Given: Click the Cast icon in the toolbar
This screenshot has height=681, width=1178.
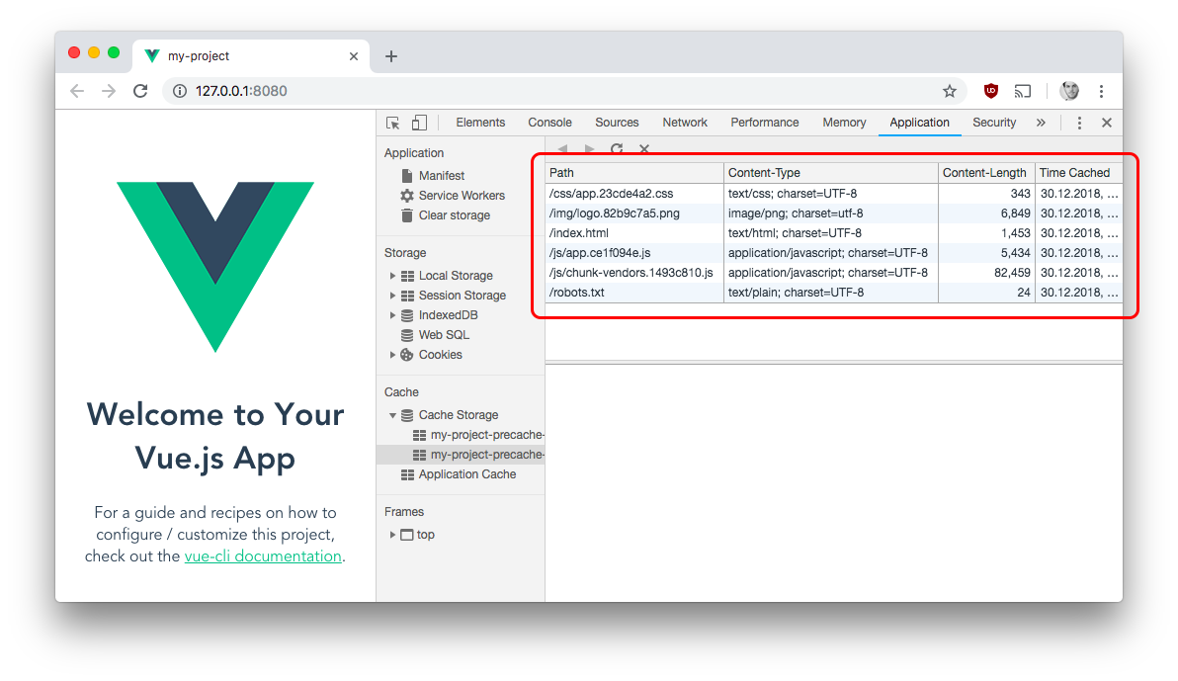Looking at the screenshot, I should (1023, 91).
